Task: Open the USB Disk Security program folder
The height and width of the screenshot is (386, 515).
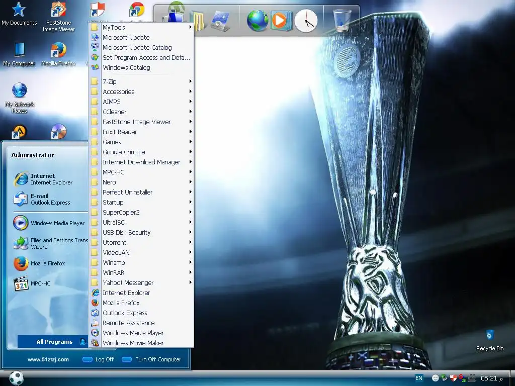Action: pos(141,232)
